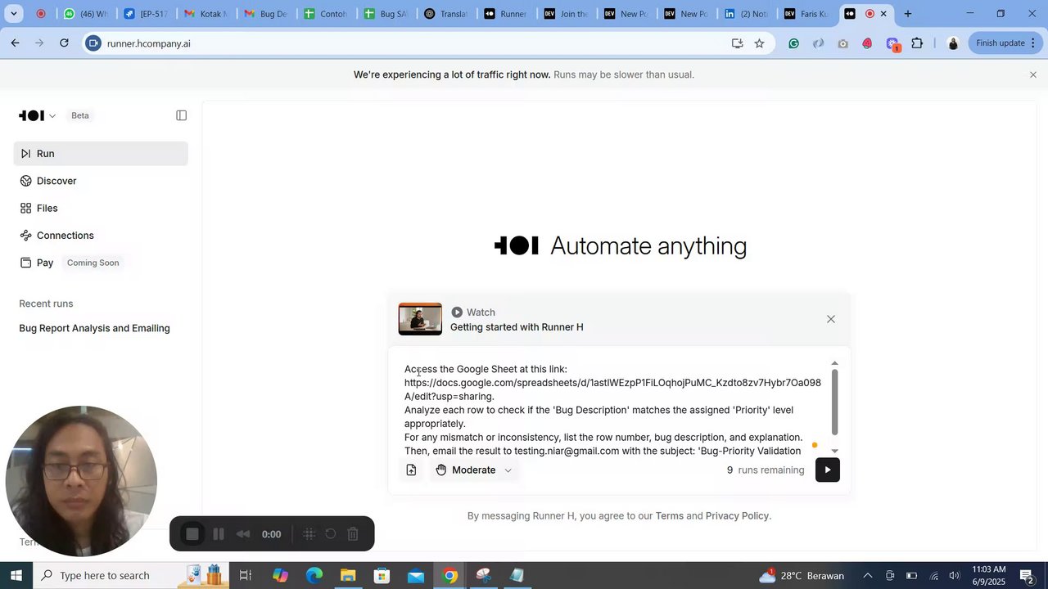1048x589 pixels.
Task: Open the Run page in the sidebar
Action: click(101, 154)
